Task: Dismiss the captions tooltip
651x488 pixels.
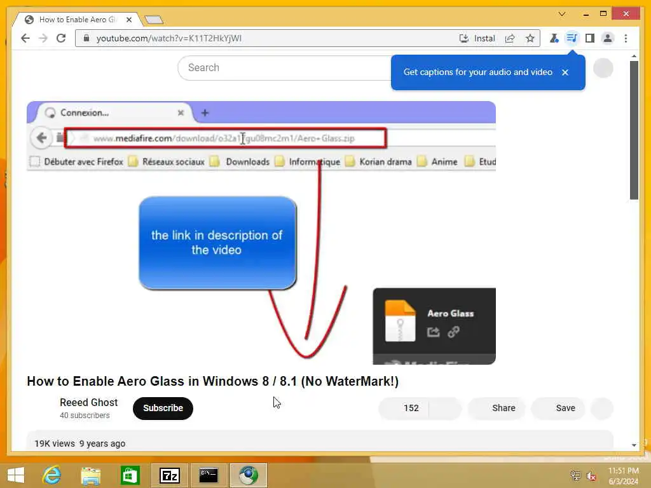Action: (x=565, y=72)
